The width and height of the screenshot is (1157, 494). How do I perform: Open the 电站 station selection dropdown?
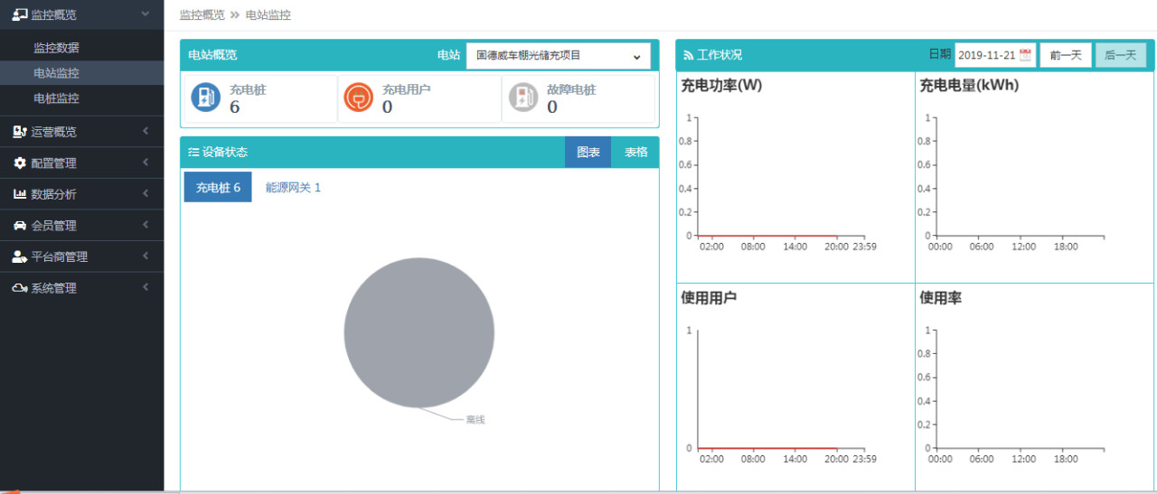pos(558,56)
